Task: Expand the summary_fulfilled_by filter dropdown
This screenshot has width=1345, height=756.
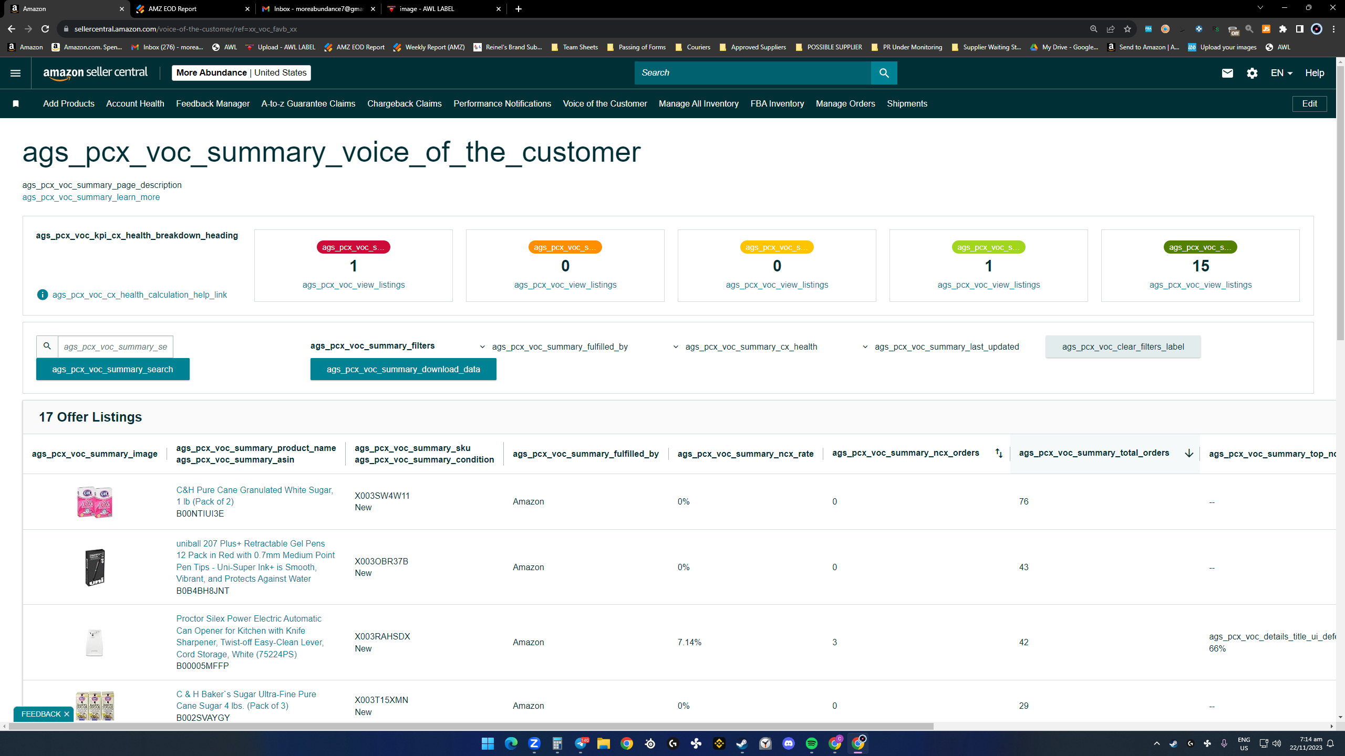Action: 554,346
